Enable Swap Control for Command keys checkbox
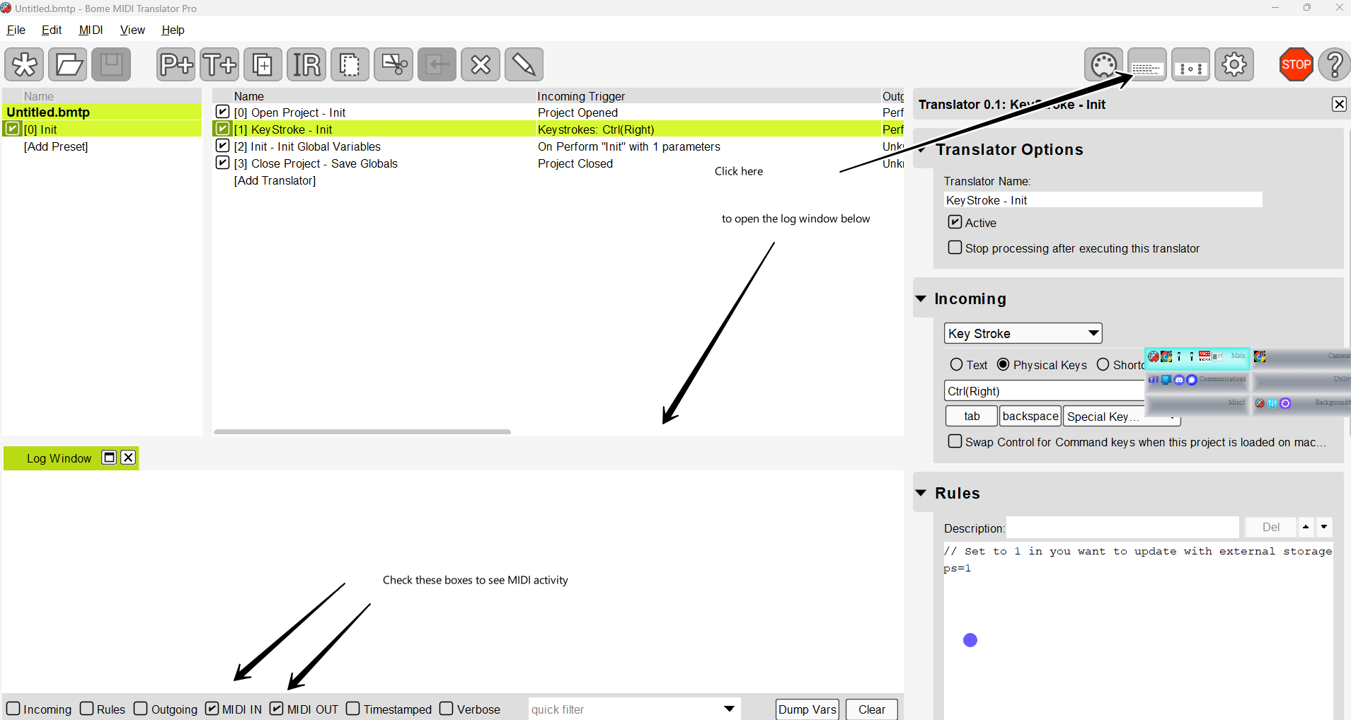This screenshot has height=720, width=1351. [955, 441]
